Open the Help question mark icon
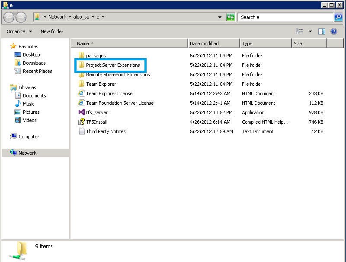The width and height of the screenshot is (346, 262). coord(333,31)
